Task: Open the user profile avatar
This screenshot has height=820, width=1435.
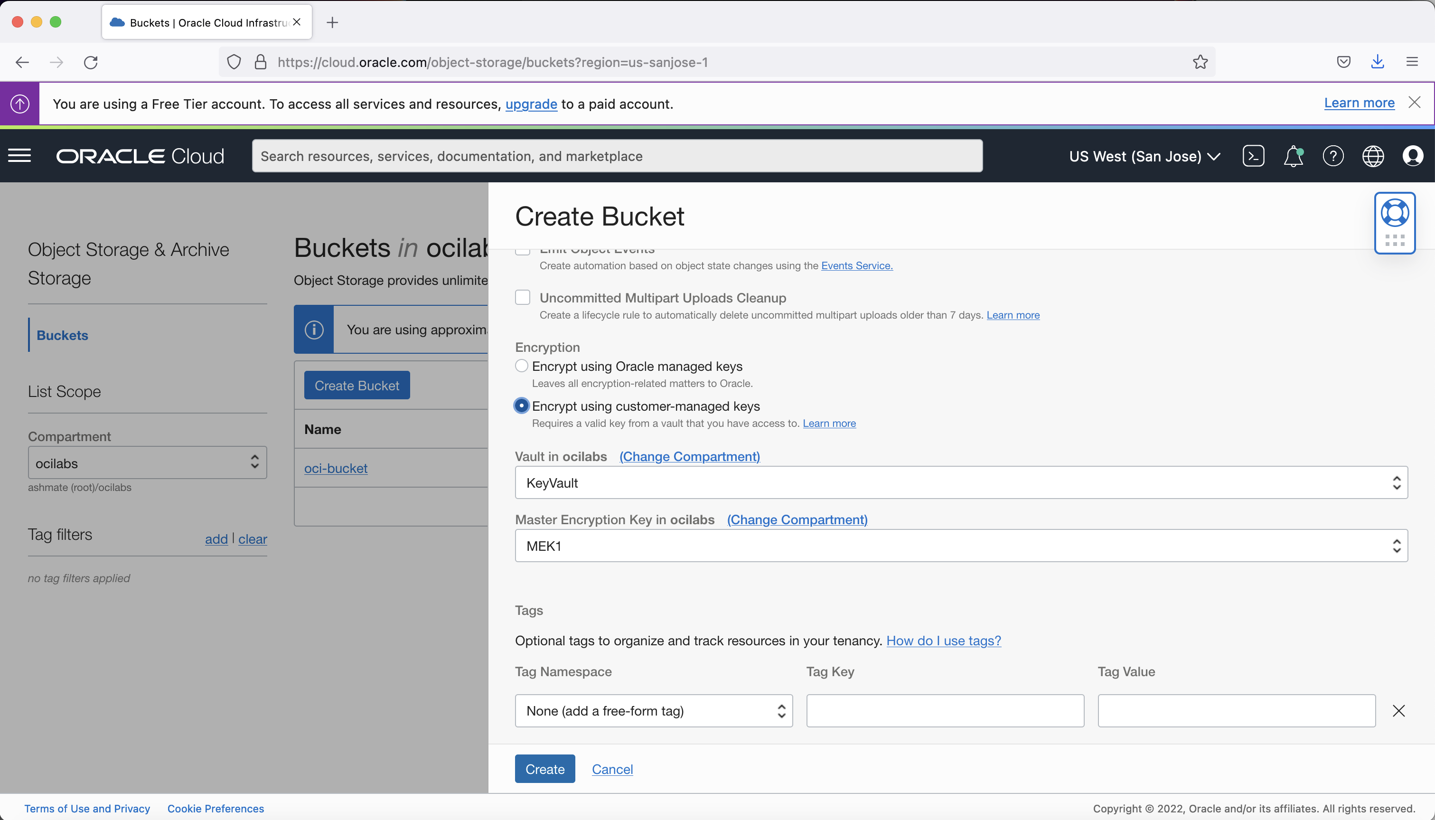Action: coord(1414,155)
